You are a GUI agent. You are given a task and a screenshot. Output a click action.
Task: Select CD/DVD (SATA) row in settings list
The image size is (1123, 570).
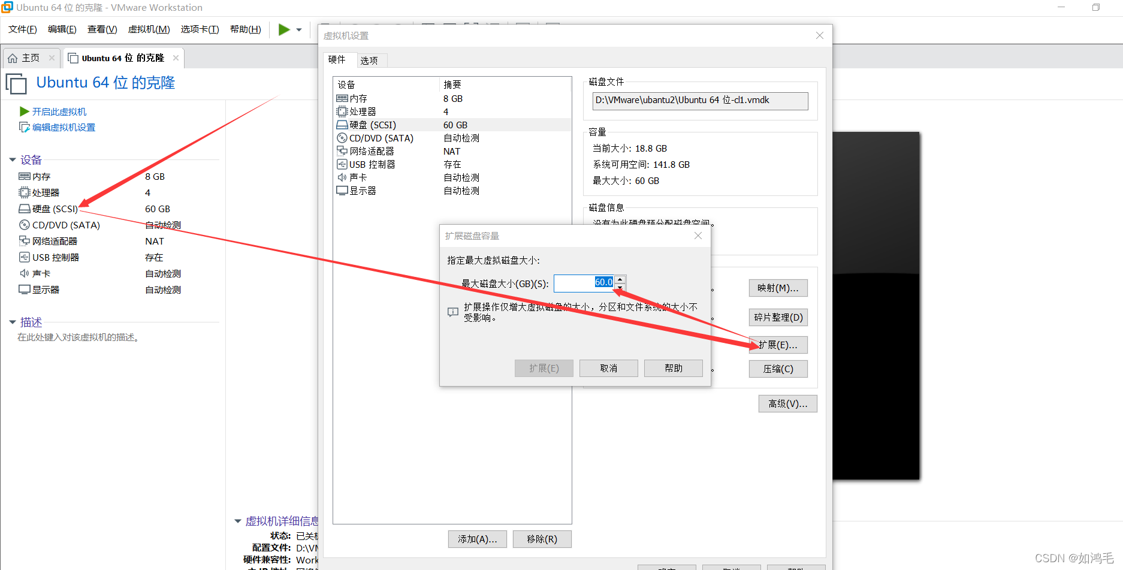click(x=452, y=138)
